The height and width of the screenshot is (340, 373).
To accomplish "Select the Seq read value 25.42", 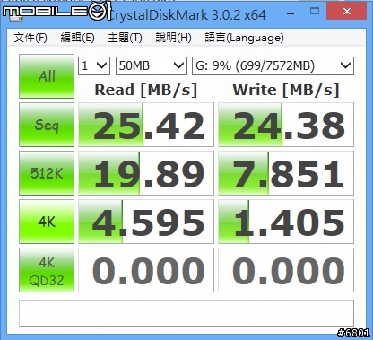I will click(x=146, y=125).
